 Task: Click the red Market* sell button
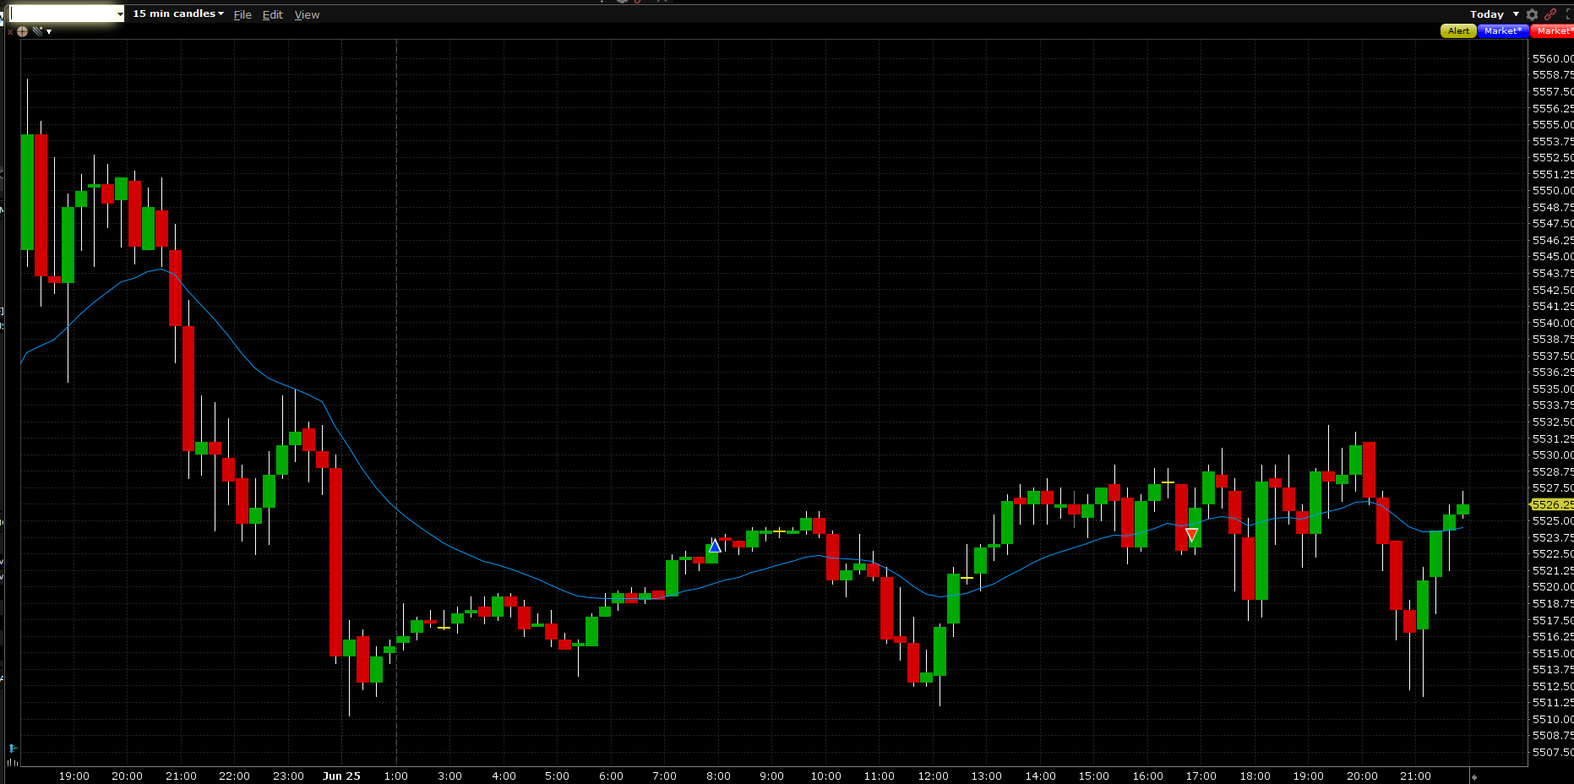point(1553,31)
